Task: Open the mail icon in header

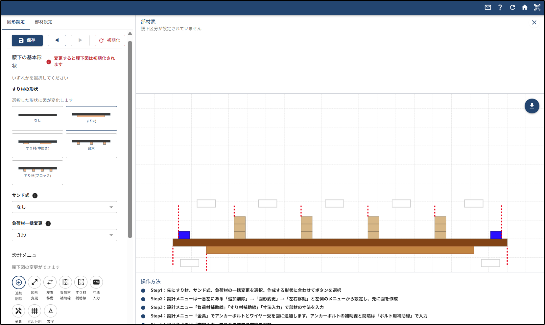Action: [488, 8]
